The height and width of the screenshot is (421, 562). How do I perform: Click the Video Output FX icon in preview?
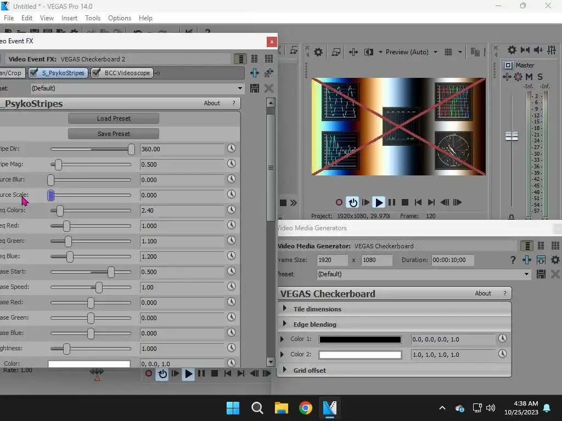click(353, 52)
